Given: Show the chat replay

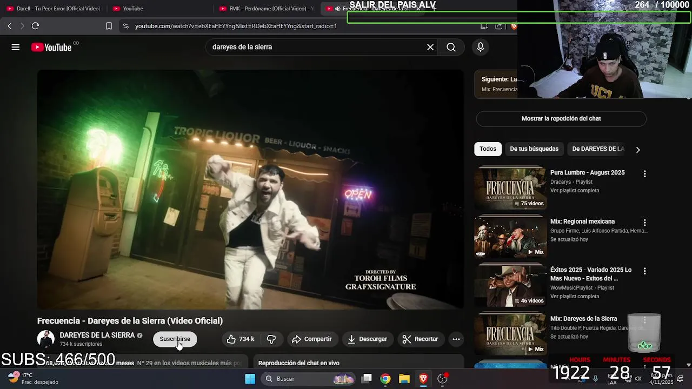Looking at the screenshot, I should point(561,119).
